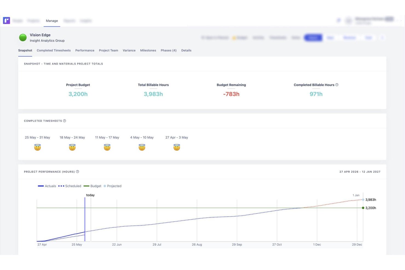The image size is (405, 270).
Task: Click the '27 Apr' x-axis label
Action: (42, 245)
